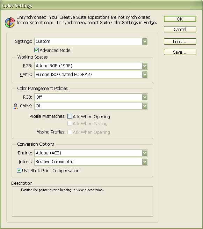Click the Save... button
Screen dimensions: 203x229
coord(180,52)
